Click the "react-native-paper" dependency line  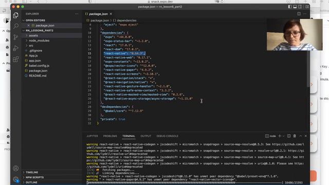coord(129,70)
